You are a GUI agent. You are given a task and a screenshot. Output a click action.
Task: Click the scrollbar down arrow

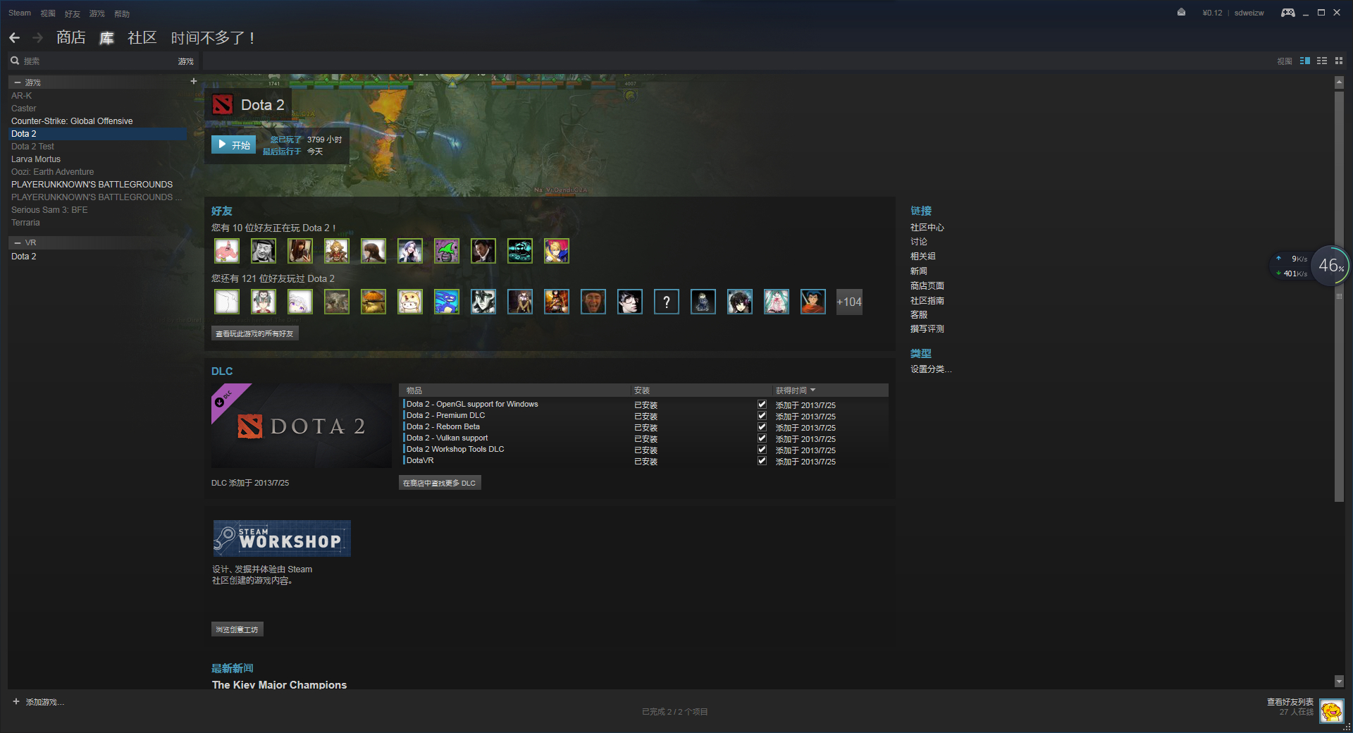point(1339,682)
